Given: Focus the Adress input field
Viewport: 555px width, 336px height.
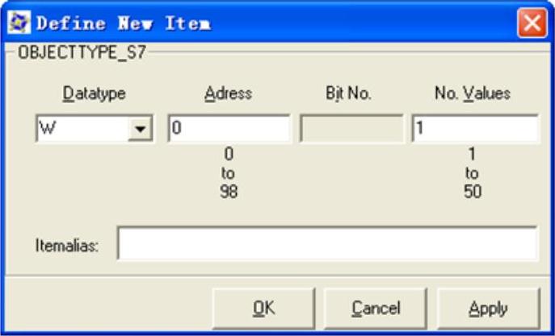Looking at the screenshot, I should pos(229,128).
